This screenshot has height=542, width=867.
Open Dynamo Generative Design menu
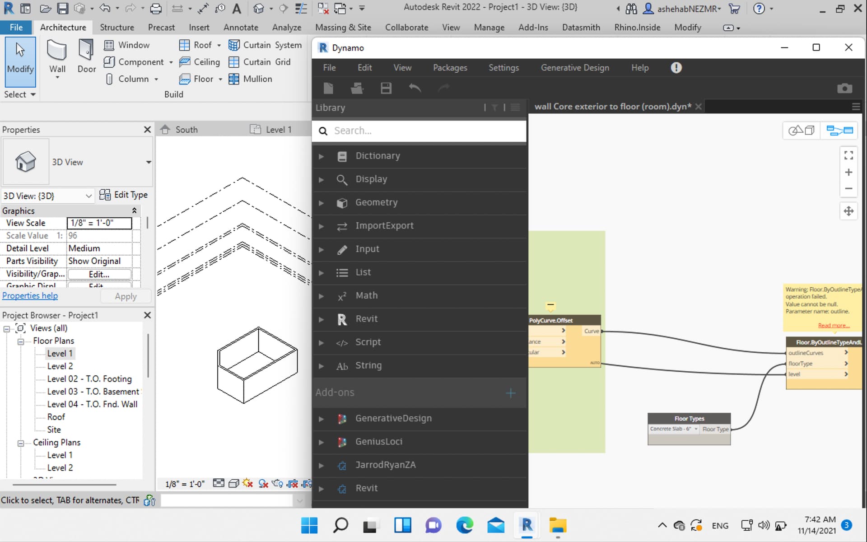(575, 68)
